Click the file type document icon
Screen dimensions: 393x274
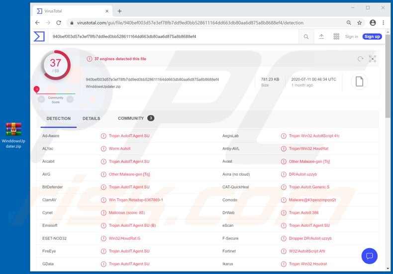coord(359,82)
